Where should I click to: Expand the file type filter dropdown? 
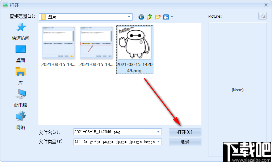click(158, 142)
